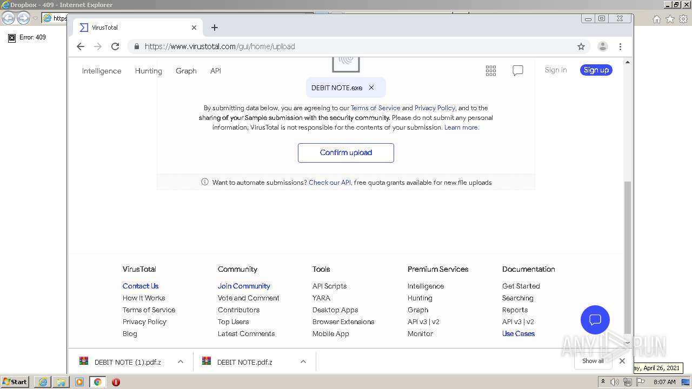
Task: Open Latest Comments footer link
Action: point(247,334)
